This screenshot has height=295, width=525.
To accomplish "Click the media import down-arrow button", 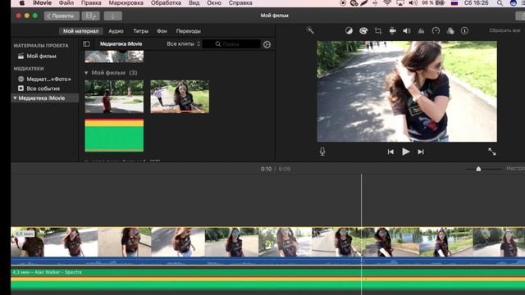I will 113,16.
